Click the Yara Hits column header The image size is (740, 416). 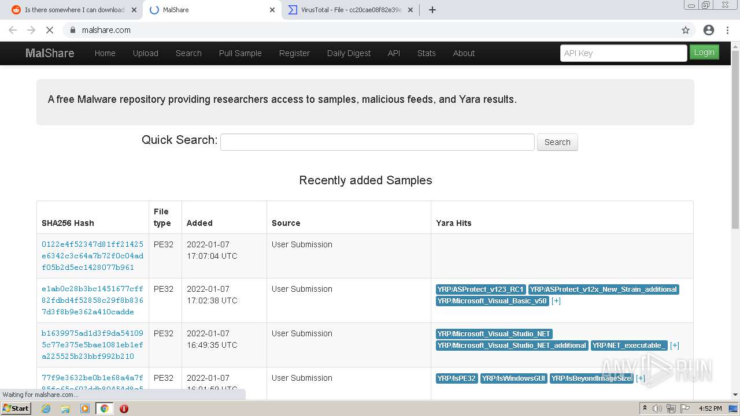(454, 223)
